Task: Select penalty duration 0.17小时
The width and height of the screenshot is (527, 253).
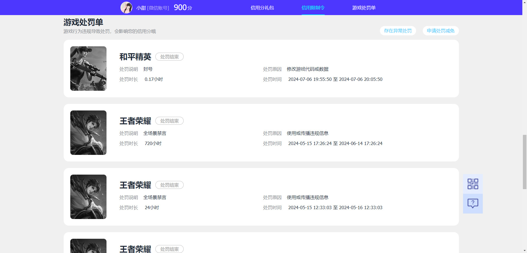Action: click(154, 79)
